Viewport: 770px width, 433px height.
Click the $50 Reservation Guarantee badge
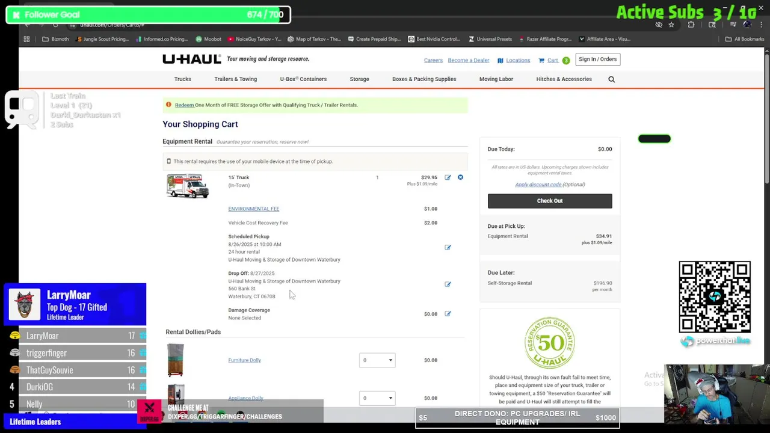[549, 343]
